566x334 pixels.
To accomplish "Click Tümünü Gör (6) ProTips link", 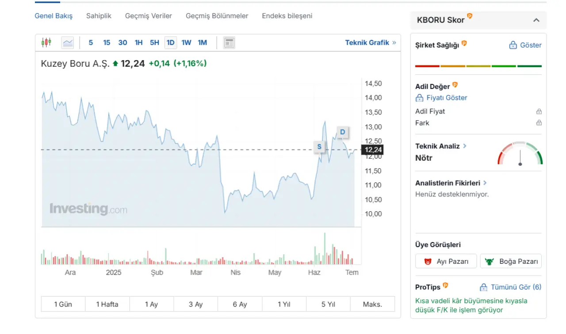I will 516,287.
